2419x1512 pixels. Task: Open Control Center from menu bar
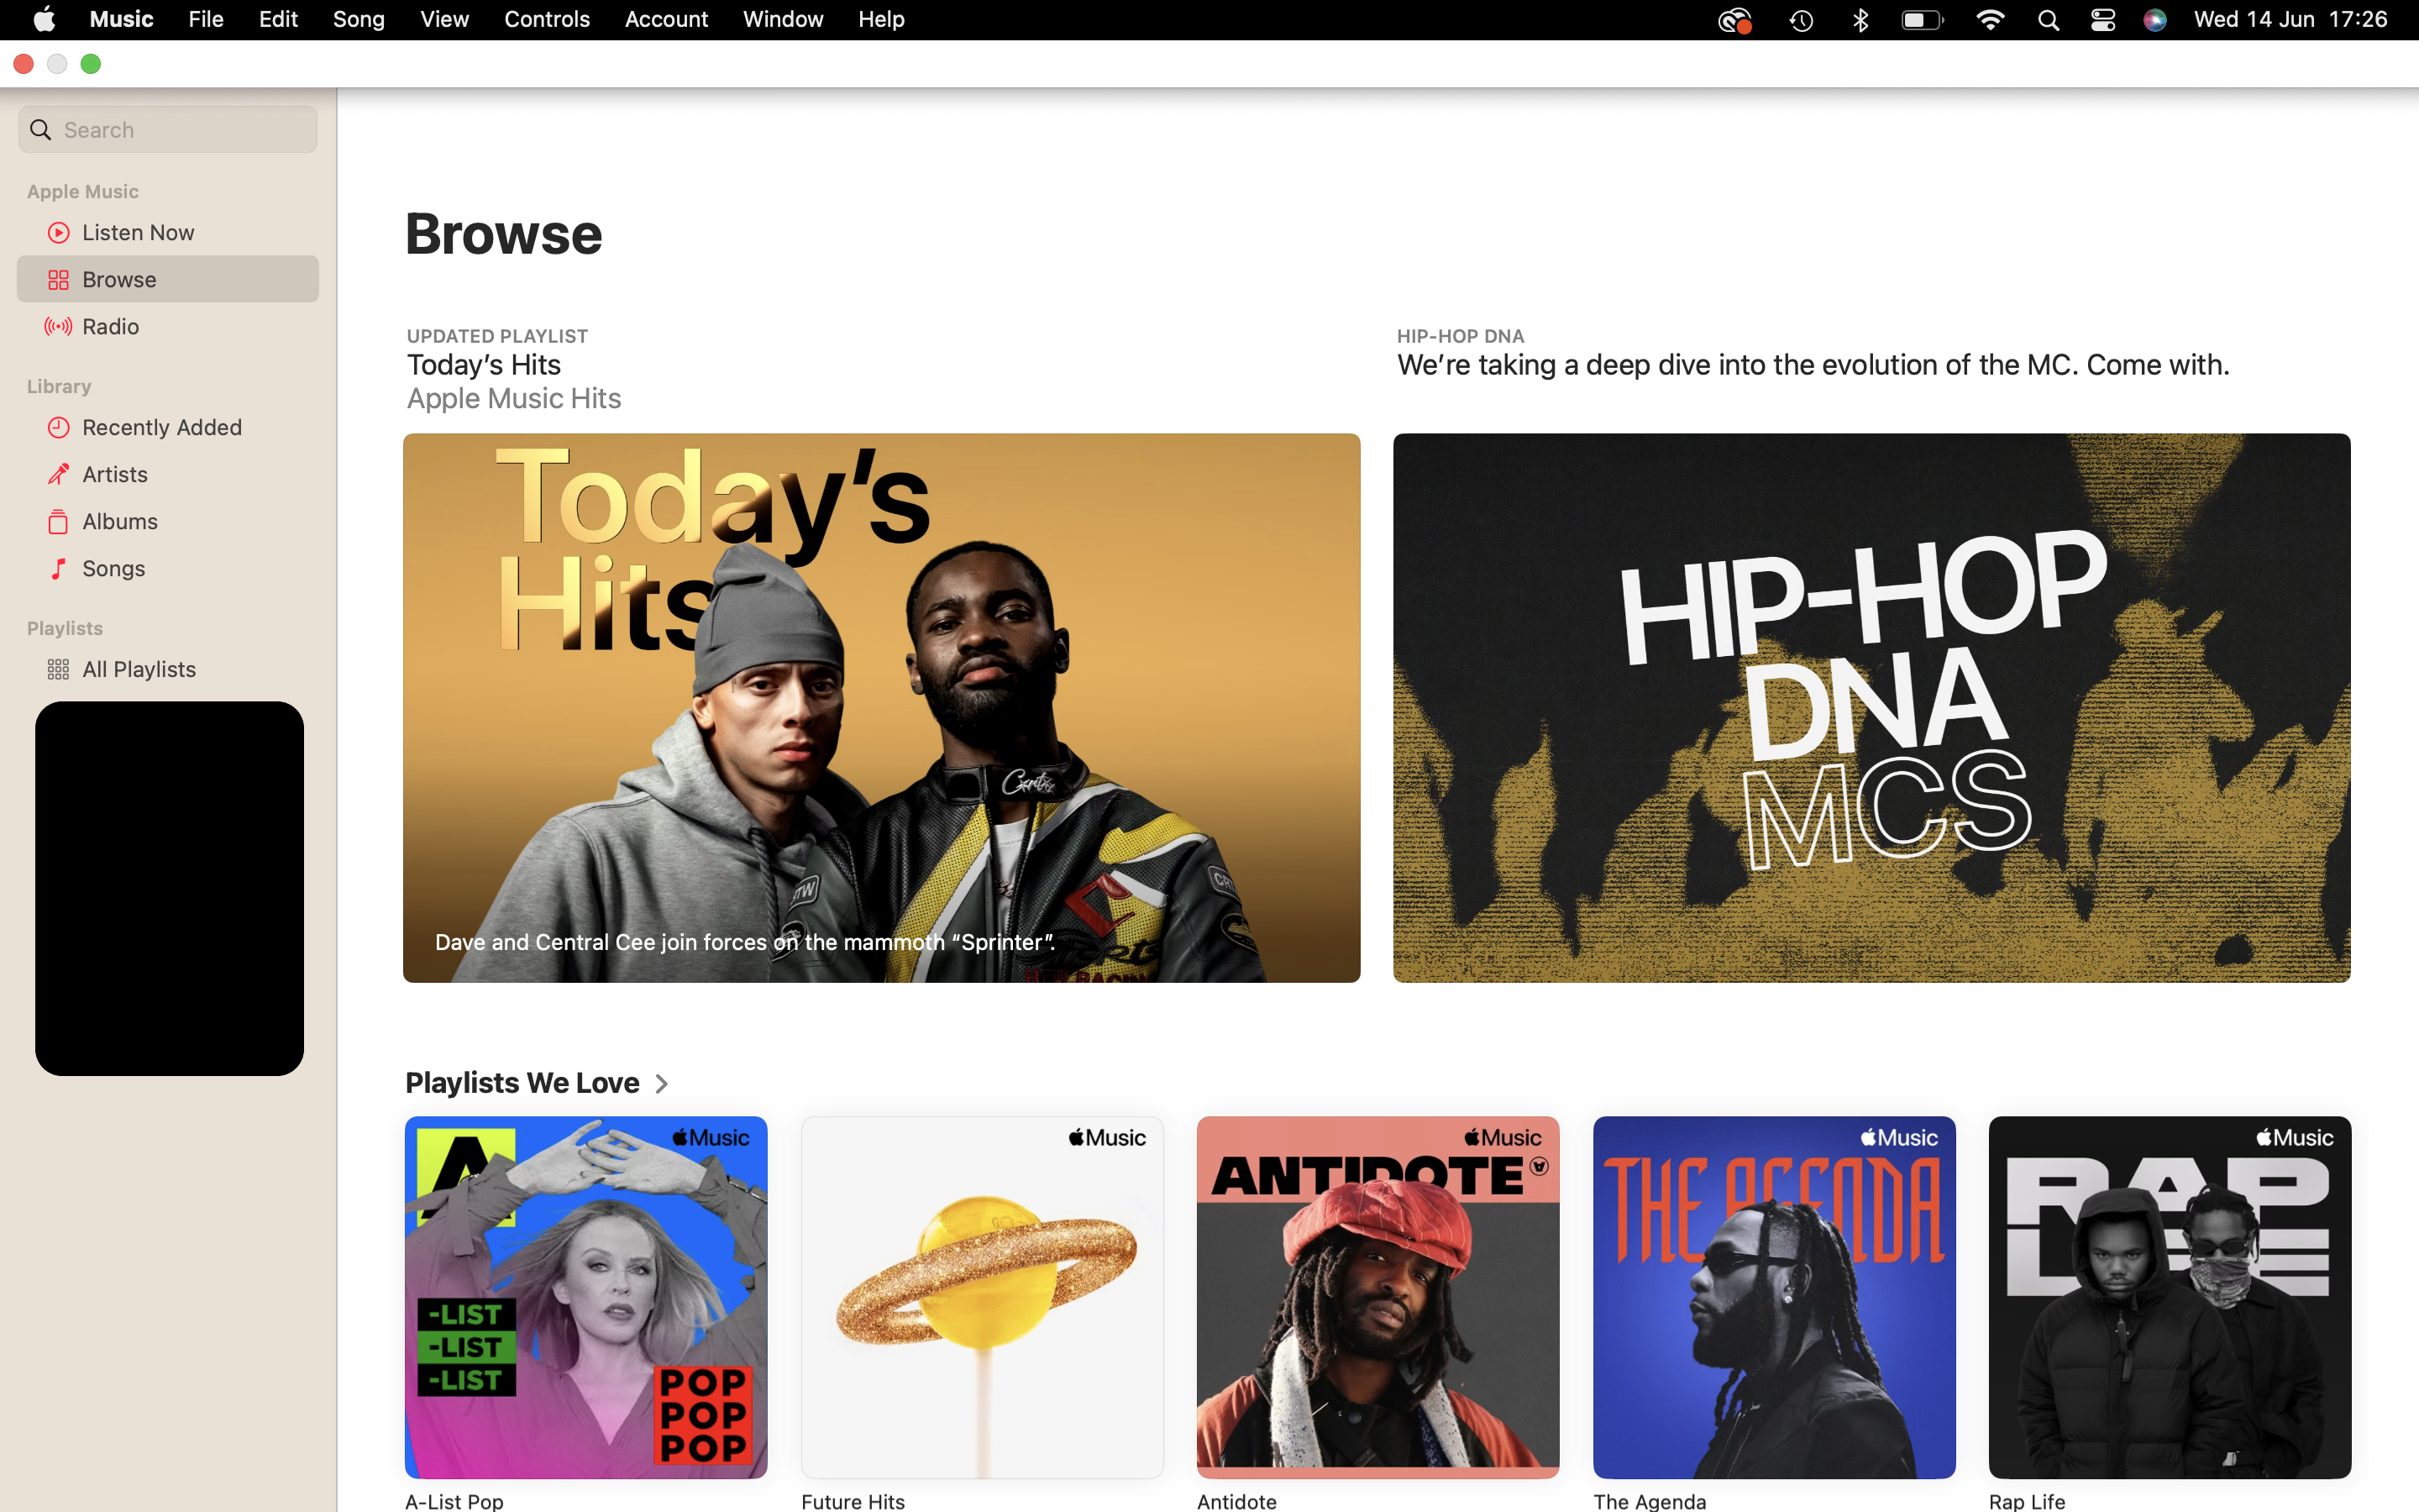[x=2103, y=20]
